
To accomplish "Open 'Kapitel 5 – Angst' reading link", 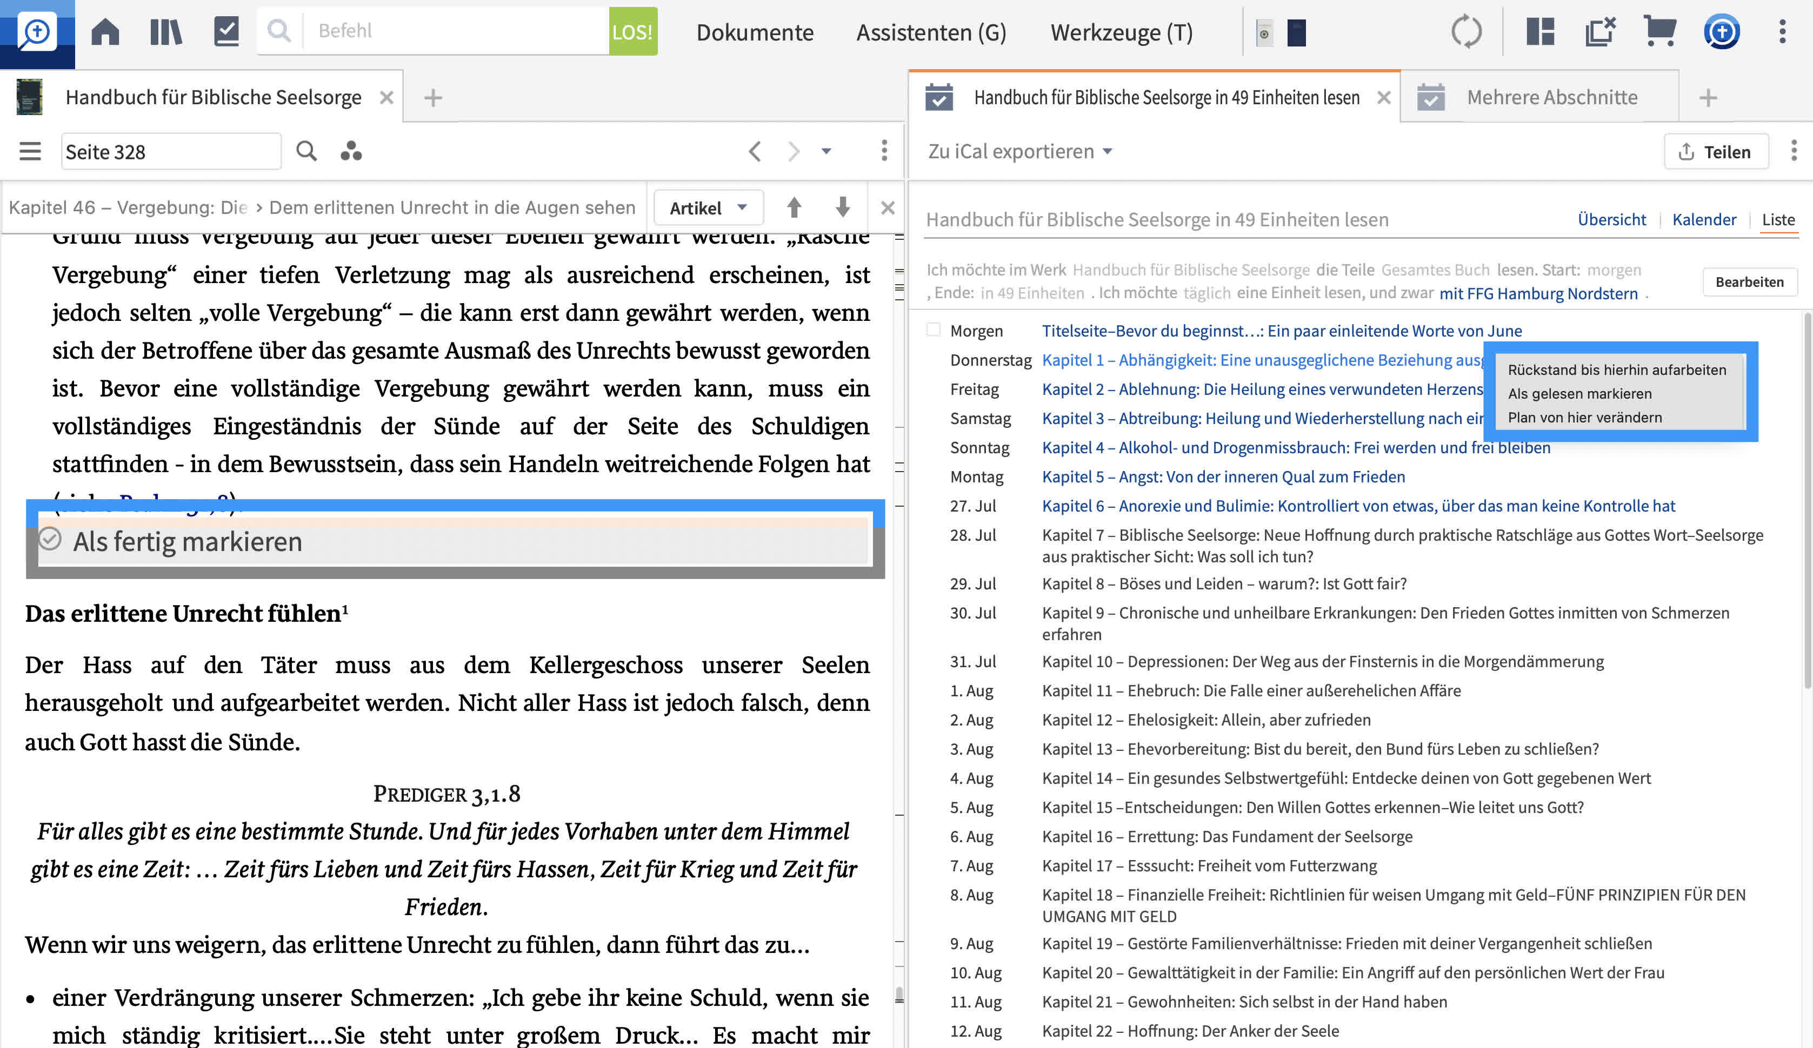I will [x=1223, y=476].
